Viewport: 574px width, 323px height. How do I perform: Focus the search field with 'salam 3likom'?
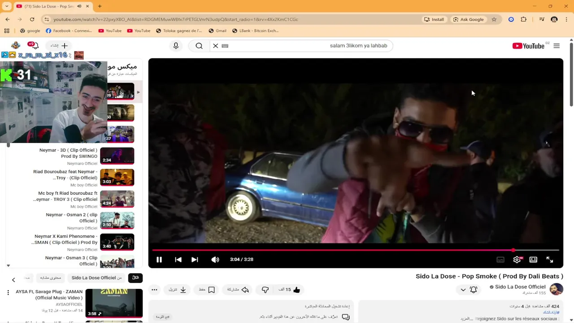click(x=309, y=46)
